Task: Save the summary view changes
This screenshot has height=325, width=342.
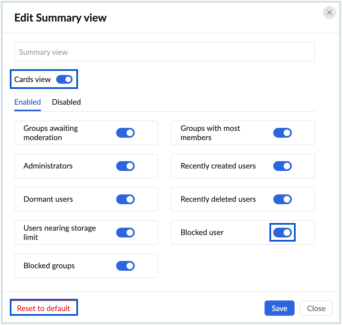Action: click(x=280, y=308)
